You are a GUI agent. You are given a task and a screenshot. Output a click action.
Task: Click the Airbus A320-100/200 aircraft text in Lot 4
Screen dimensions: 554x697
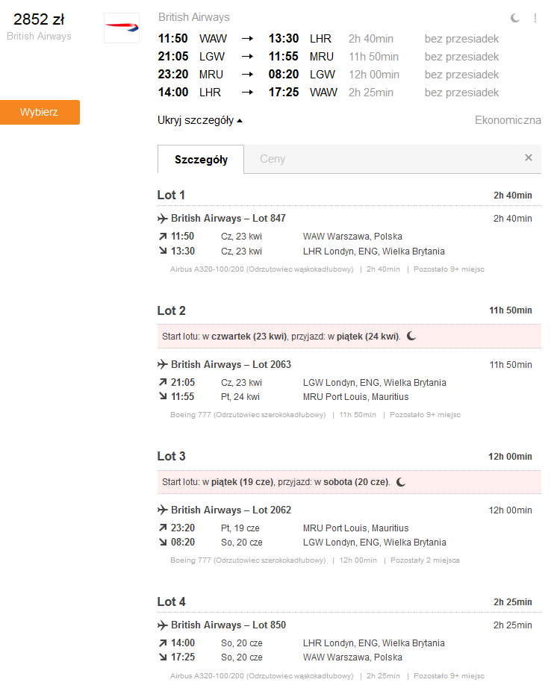(261, 675)
